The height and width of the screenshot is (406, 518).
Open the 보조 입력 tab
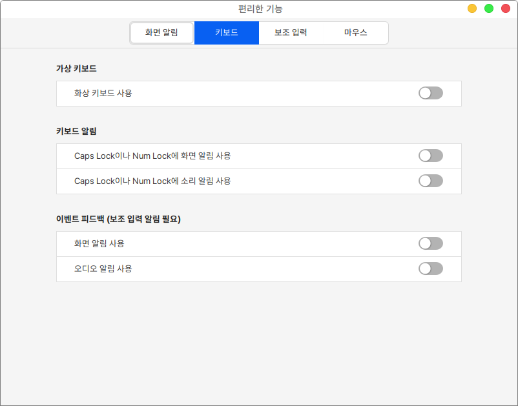(291, 32)
